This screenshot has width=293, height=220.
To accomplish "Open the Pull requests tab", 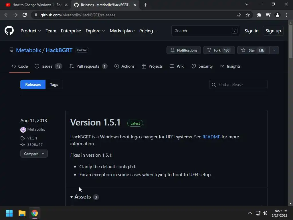I will tap(88, 66).
